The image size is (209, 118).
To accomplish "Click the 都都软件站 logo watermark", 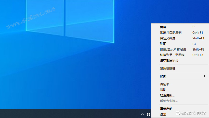I will click(x=191, y=113).
